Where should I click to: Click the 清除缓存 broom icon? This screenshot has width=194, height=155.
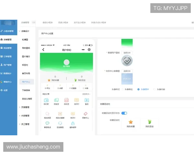(73, 123)
